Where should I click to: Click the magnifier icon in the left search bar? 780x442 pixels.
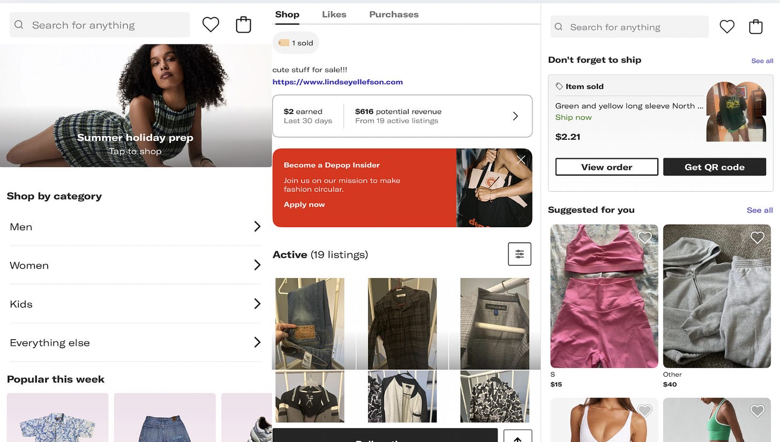coord(19,25)
